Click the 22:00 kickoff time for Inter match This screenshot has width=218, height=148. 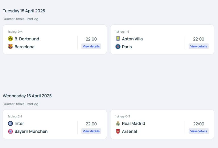pyautogui.click(x=91, y=124)
